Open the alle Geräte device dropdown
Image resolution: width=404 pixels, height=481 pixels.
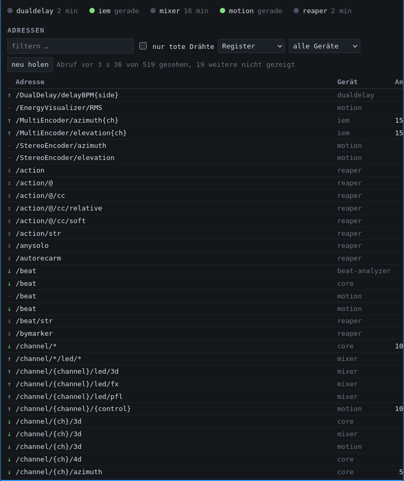[x=324, y=46]
